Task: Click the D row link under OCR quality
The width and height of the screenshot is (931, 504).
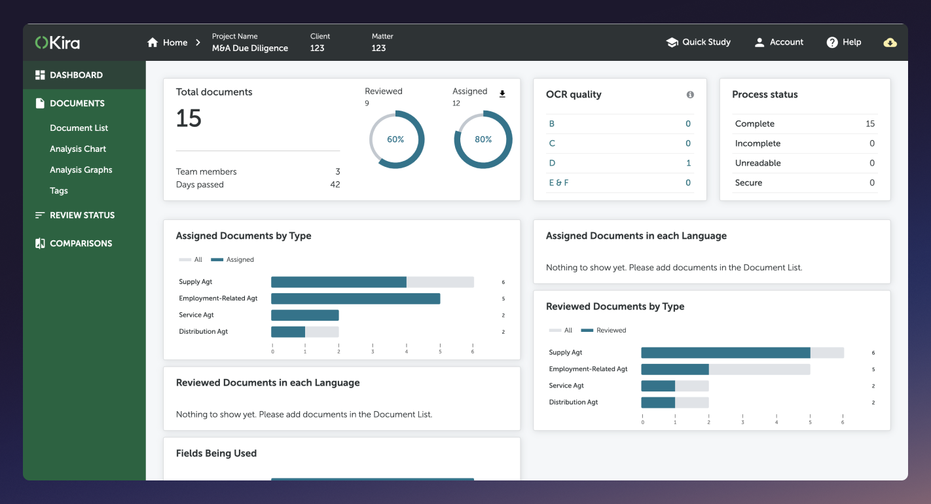Action: click(552, 162)
